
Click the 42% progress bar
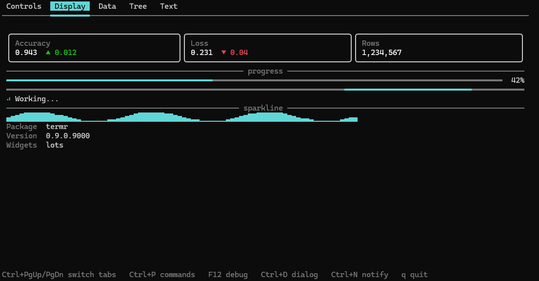click(x=254, y=80)
